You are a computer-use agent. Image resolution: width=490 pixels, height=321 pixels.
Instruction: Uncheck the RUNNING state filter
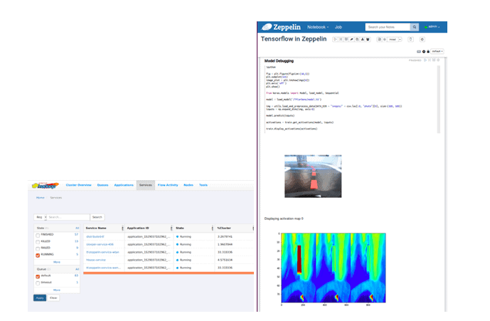(x=38, y=254)
